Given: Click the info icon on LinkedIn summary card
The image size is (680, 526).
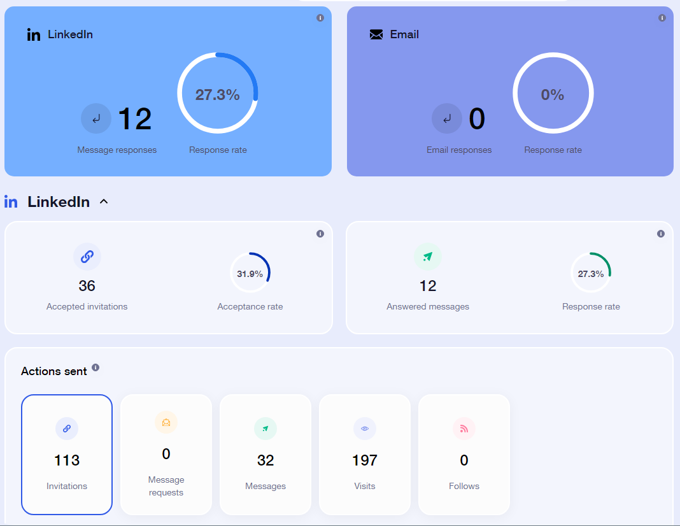Looking at the screenshot, I should 320,18.
